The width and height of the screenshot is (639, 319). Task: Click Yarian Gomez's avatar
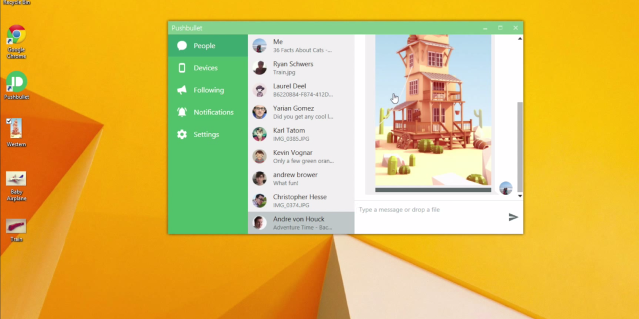[x=259, y=112]
